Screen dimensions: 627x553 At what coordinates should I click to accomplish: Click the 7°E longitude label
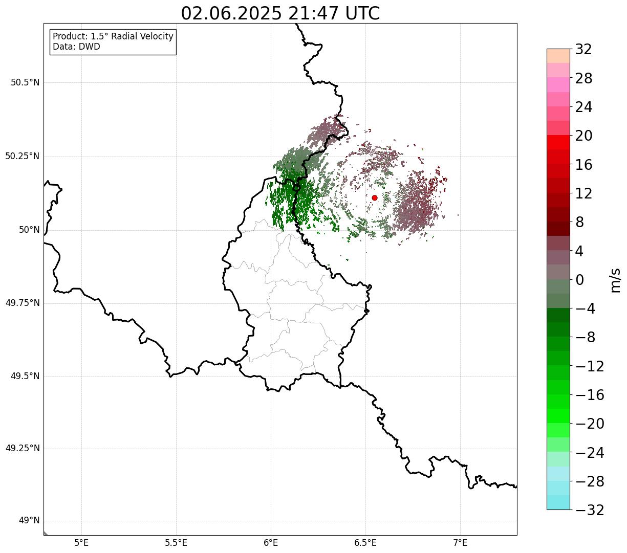coord(460,543)
